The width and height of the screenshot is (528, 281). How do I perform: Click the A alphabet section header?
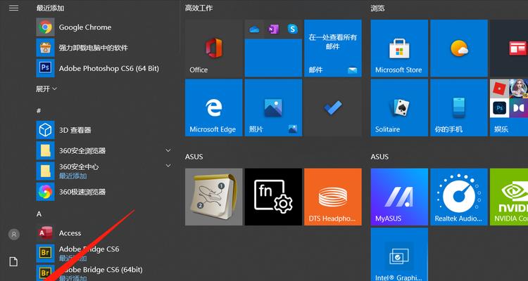(39, 214)
